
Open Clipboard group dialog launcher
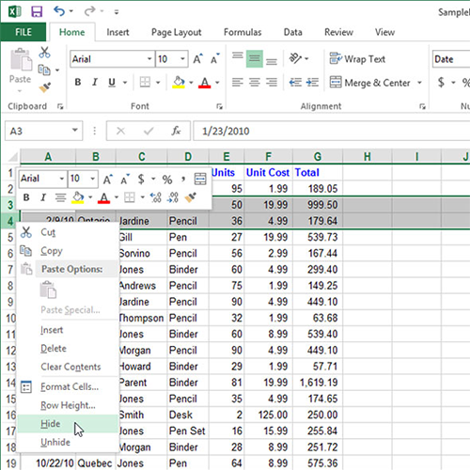point(60,107)
